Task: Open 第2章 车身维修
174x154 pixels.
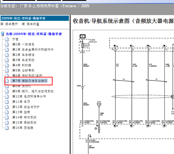Action: pyautogui.click(x=23, y=55)
